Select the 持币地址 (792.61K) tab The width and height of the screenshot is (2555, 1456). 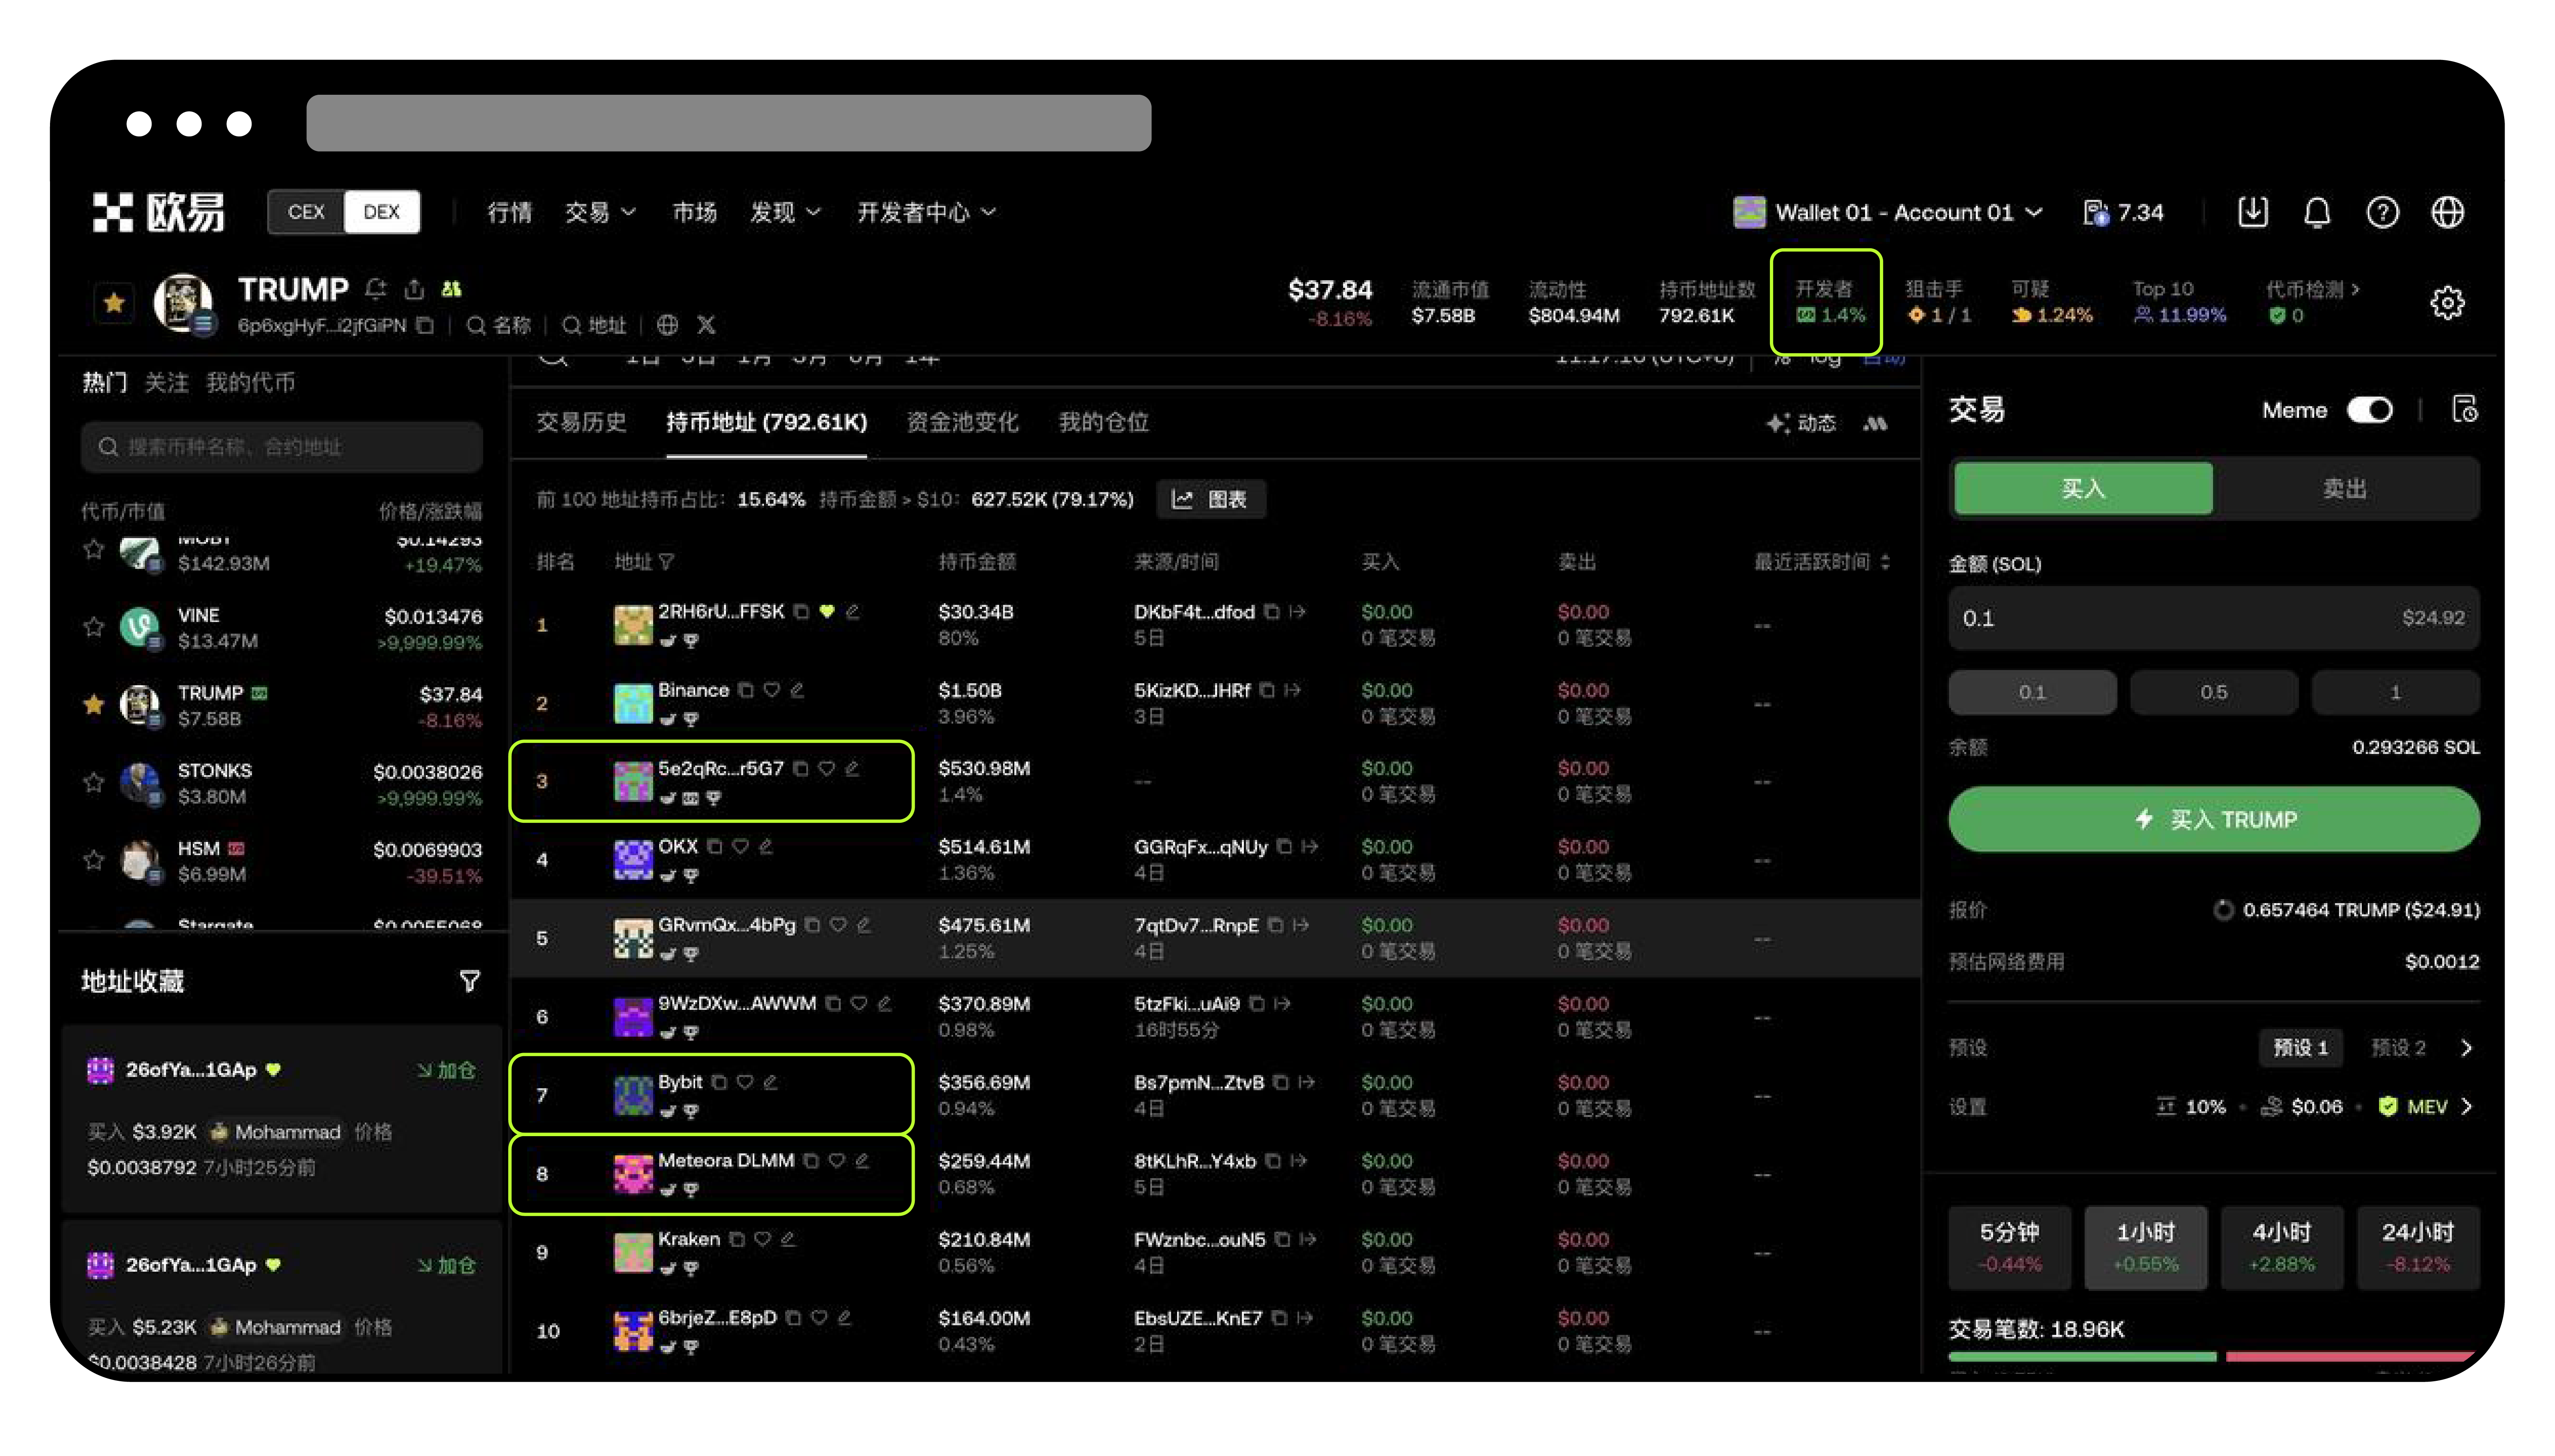(766, 422)
